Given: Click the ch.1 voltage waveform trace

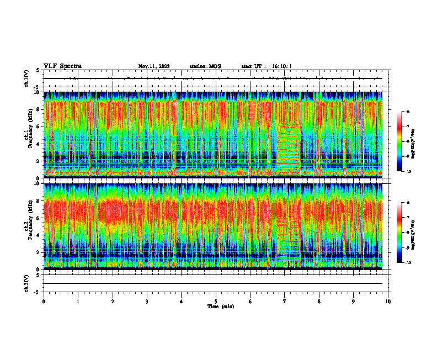Looking at the screenshot, I should (x=213, y=78).
